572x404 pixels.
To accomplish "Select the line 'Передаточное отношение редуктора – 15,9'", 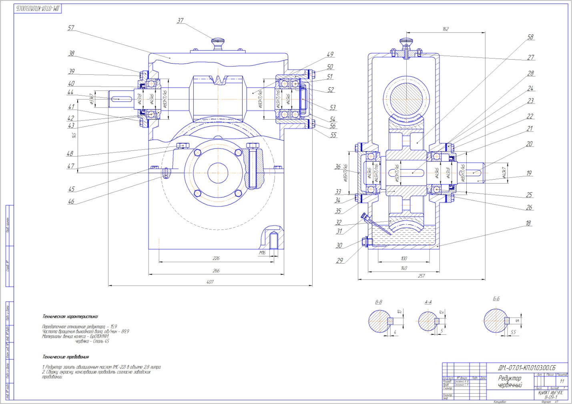I will pos(79,327).
